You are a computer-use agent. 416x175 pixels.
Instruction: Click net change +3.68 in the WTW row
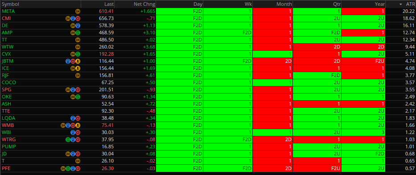tap(148, 47)
